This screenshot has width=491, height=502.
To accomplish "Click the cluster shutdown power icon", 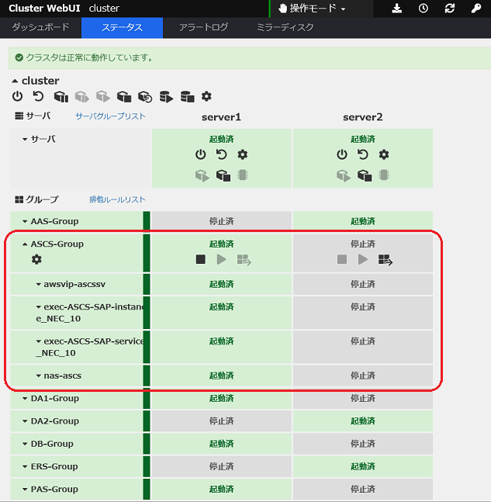I will click(18, 96).
